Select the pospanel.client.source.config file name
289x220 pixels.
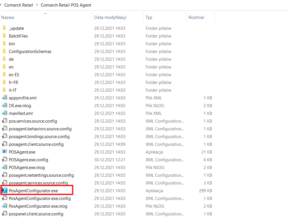click(x=36, y=214)
